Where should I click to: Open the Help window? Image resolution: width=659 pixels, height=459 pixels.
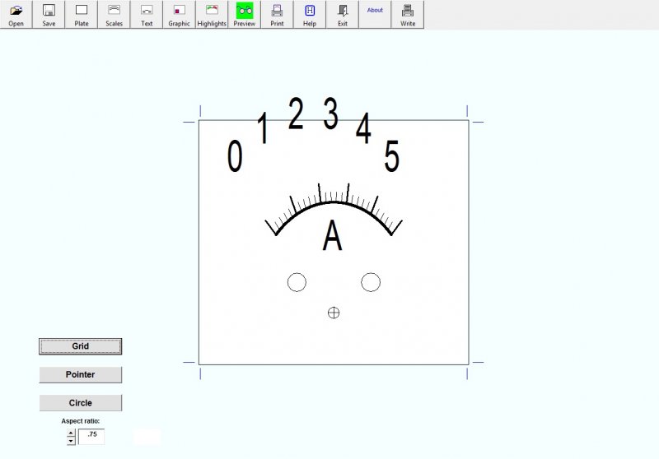(310, 15)
